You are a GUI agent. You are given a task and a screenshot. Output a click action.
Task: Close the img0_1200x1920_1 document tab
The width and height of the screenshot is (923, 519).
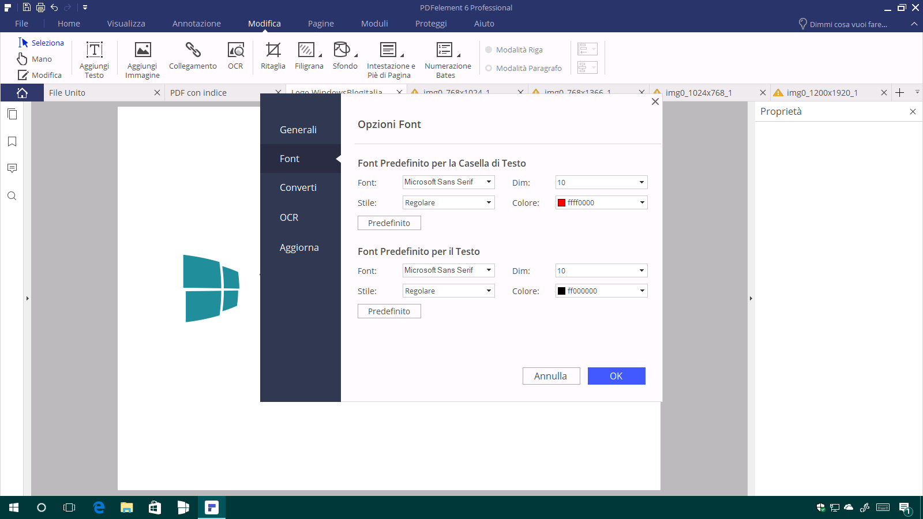[x=884, y=92]
